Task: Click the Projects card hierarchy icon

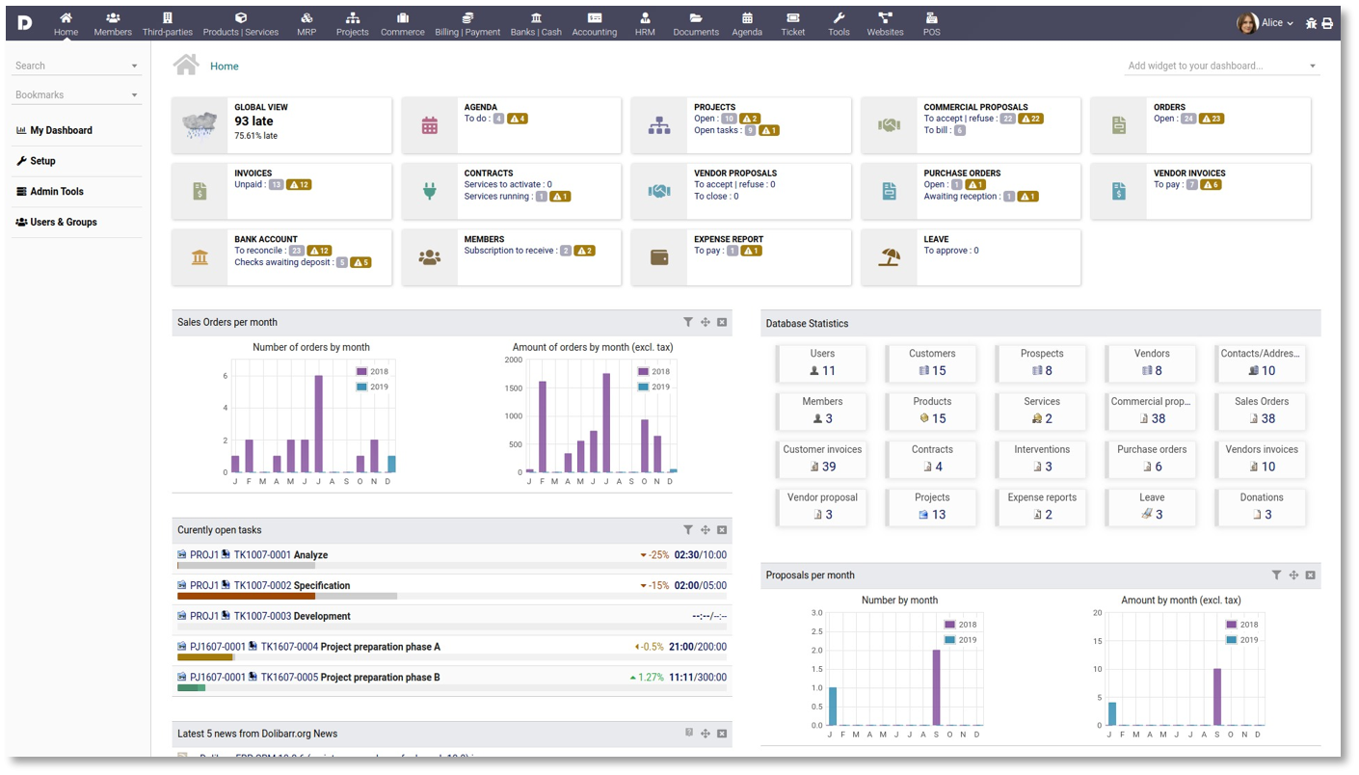Action: click(659, 125)
